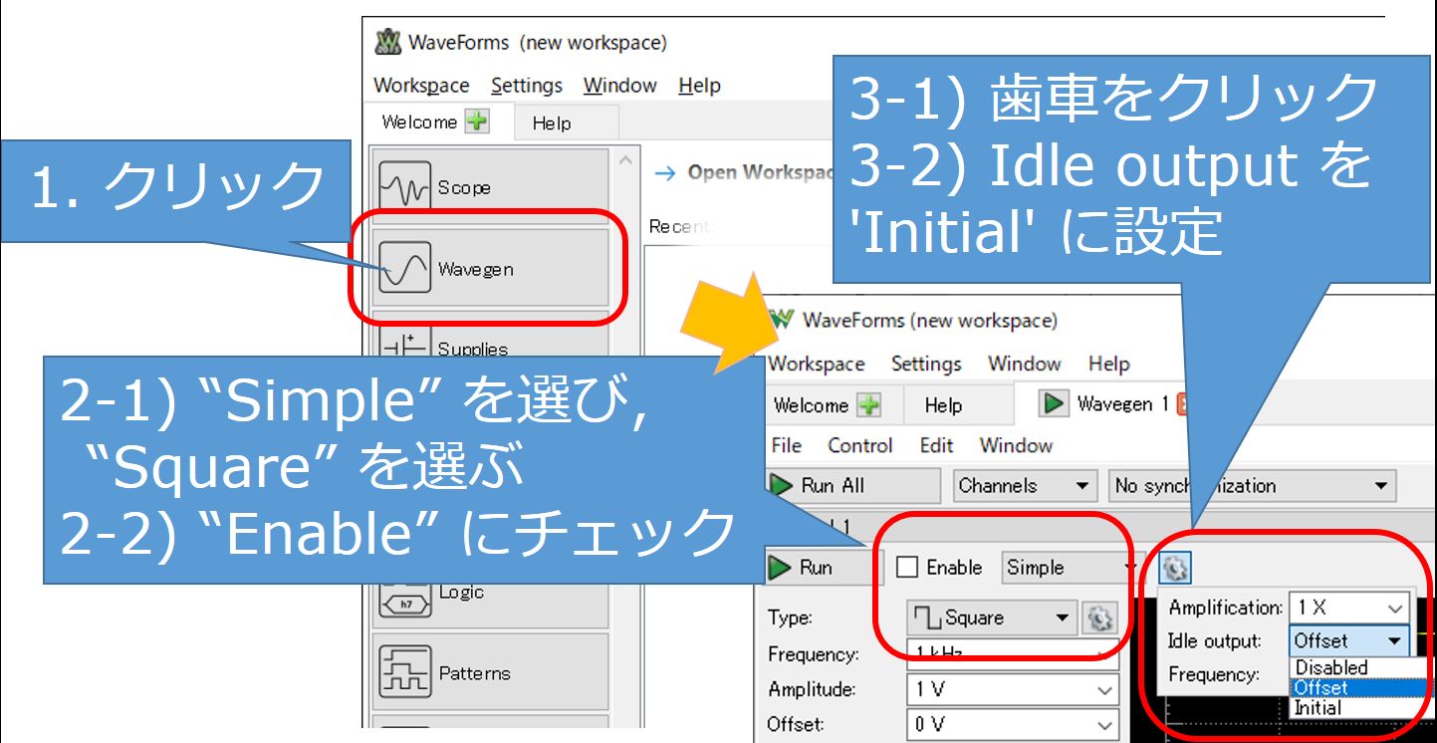The width and height of the screenshot is (1437, 743).
Task: Expand the Amplification 1 X dropdown
Action: click(x=1349, y=608)
